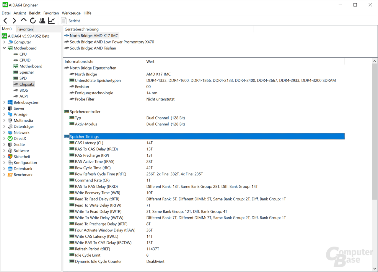Viewport: 378px width, 272px height.
Task: Expand the Anzeige tree node
Action: (x=4, y=114)
